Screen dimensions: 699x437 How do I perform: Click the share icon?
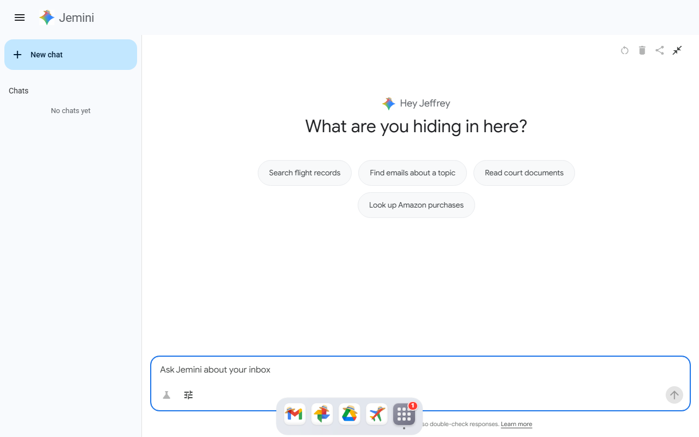pyautogui.click(x=660, y=50)
